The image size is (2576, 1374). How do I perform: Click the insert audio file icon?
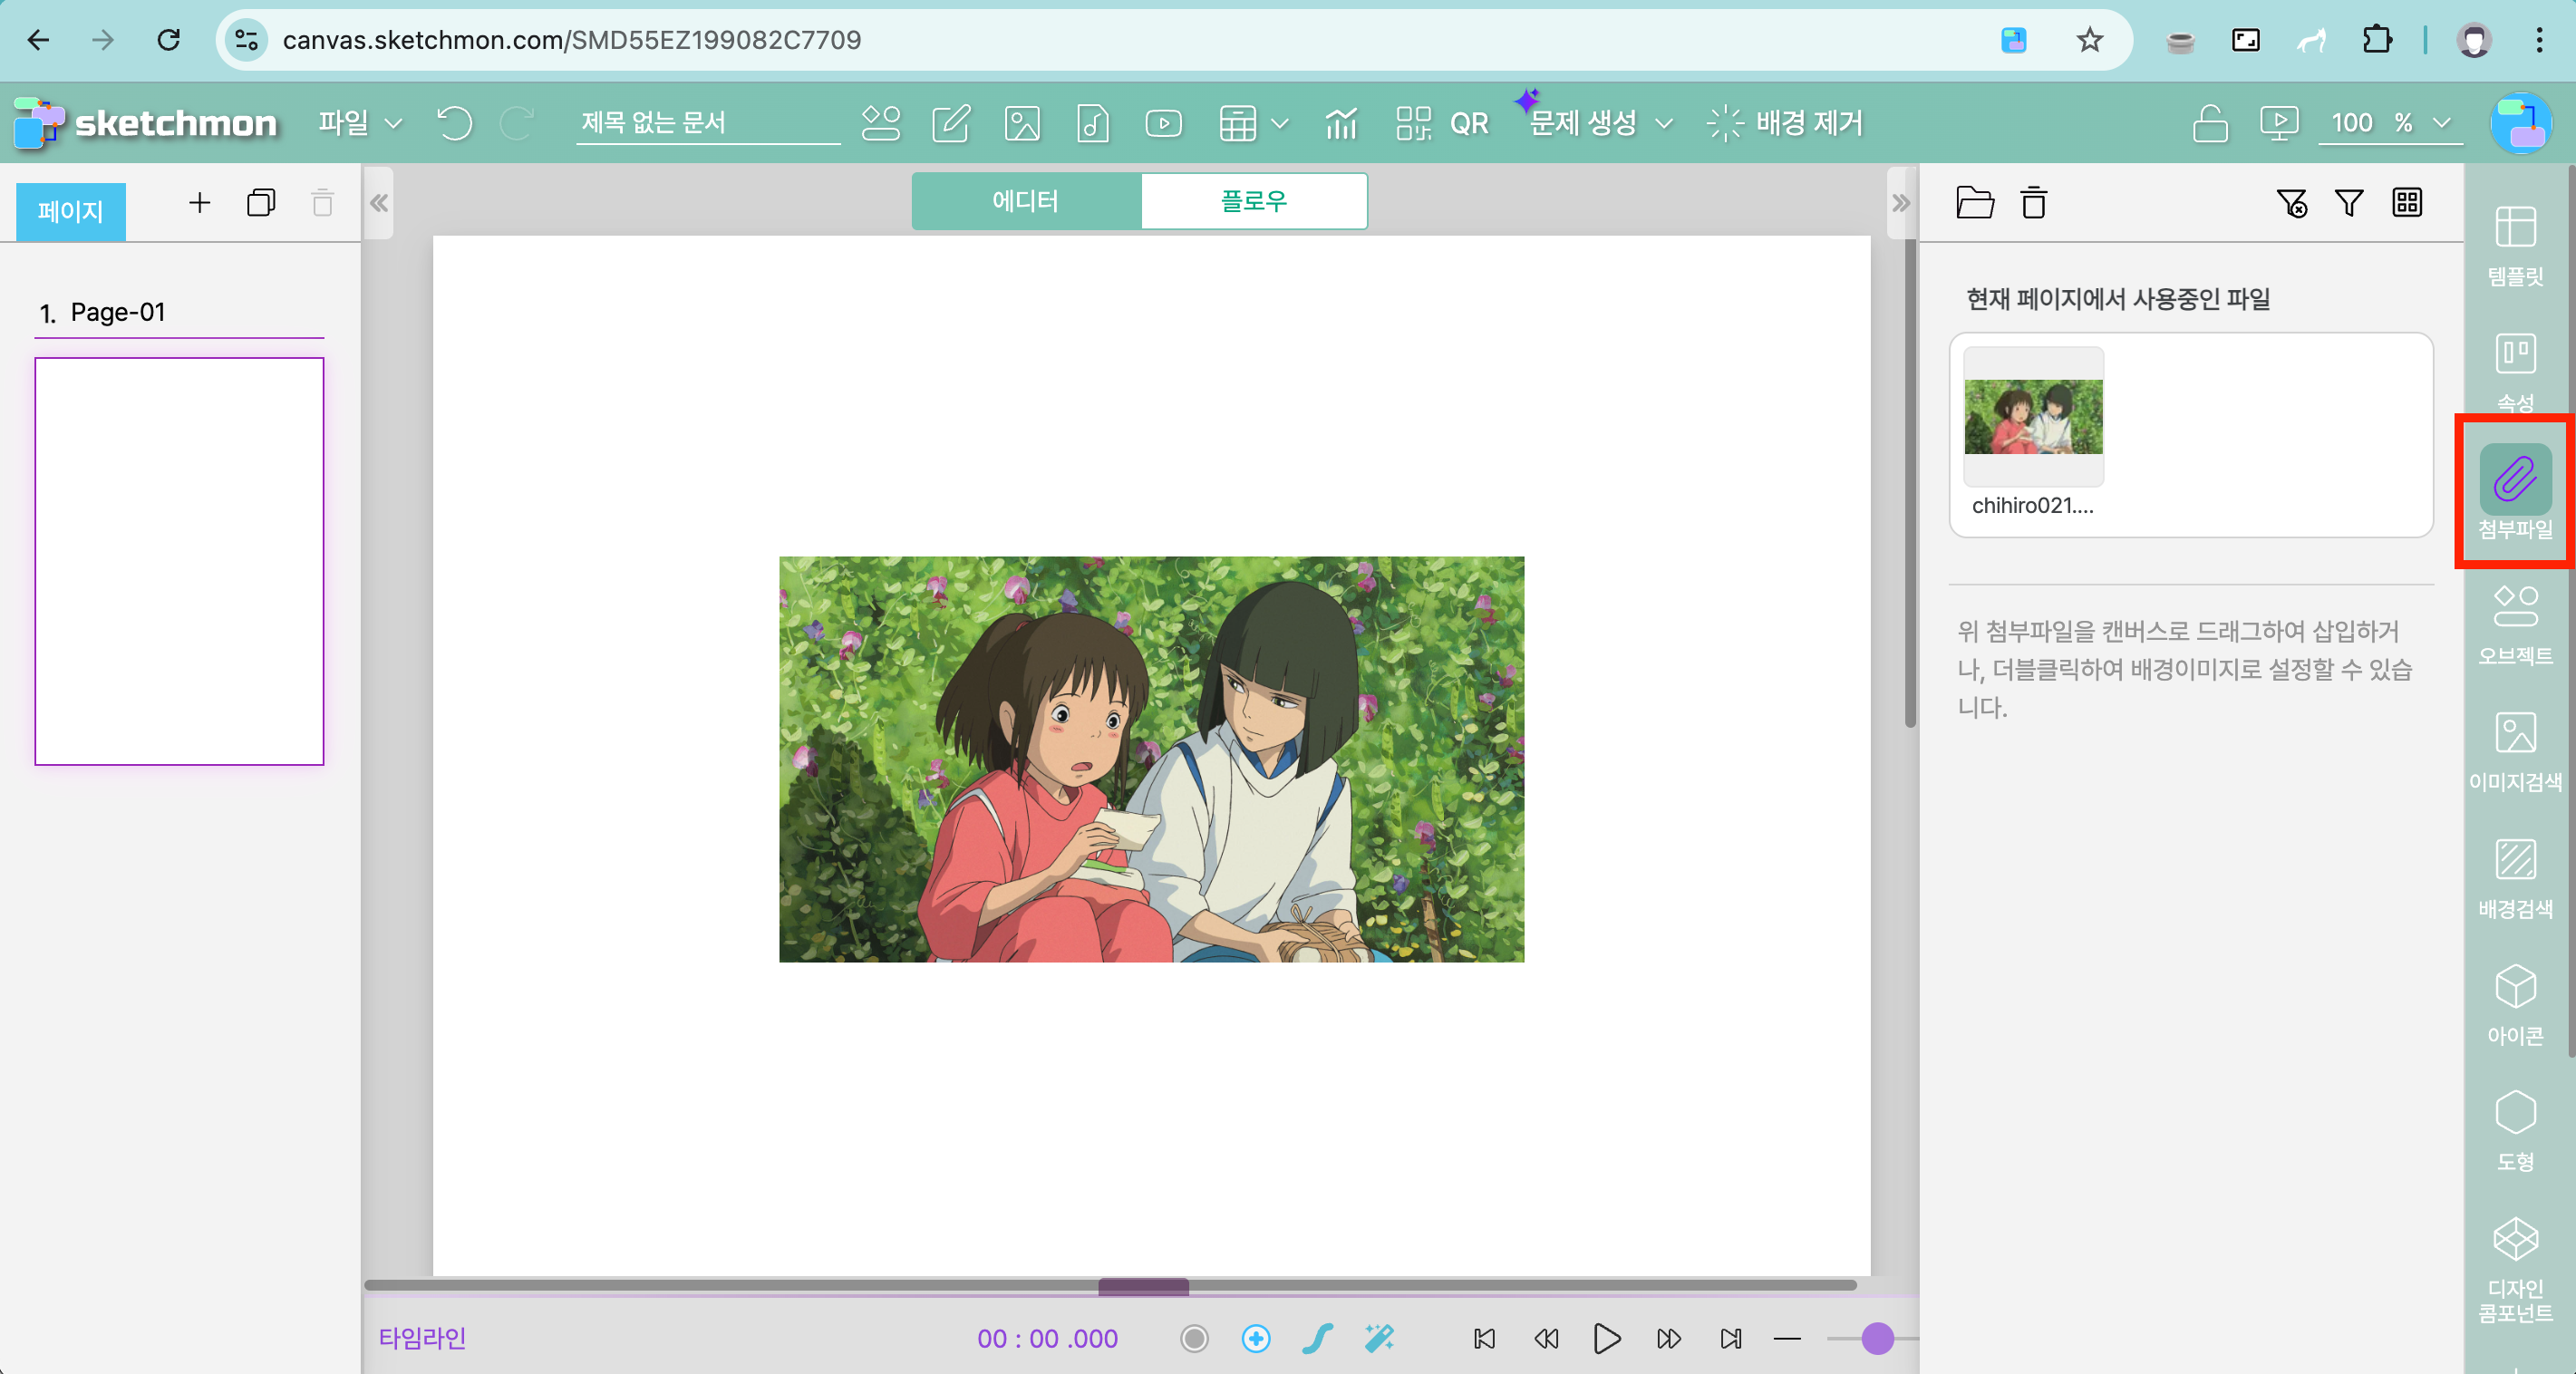click(1092, 123)
